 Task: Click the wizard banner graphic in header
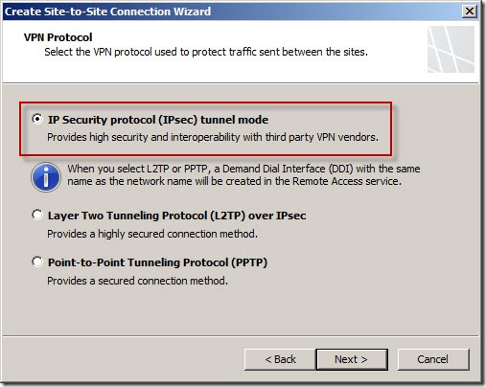coord(451,49)
